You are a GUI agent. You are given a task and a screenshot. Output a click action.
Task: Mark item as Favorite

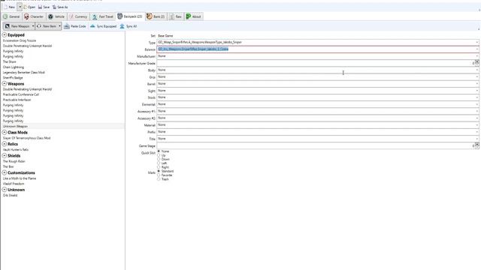(x=159, y=175)
